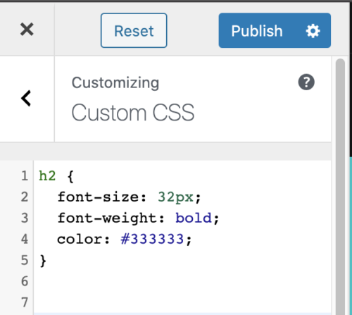
Task: Click the 'Custom CSS' heading text
Action: pos(133,113)
